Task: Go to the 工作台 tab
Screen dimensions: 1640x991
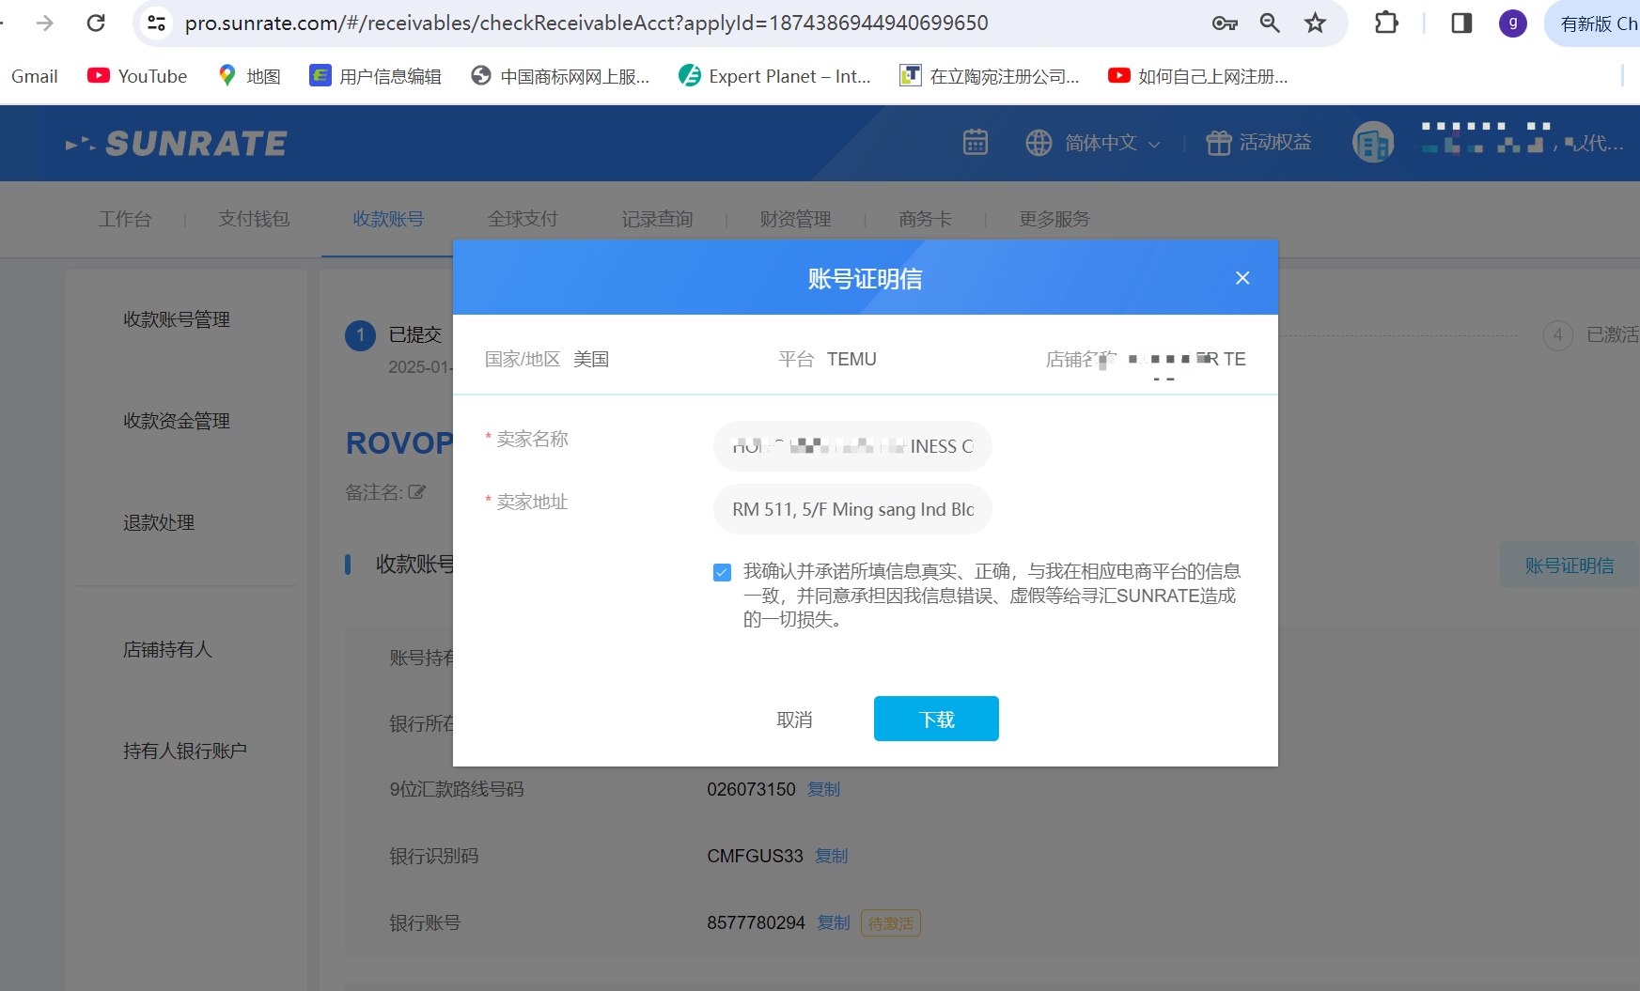Action: [125, 219]
